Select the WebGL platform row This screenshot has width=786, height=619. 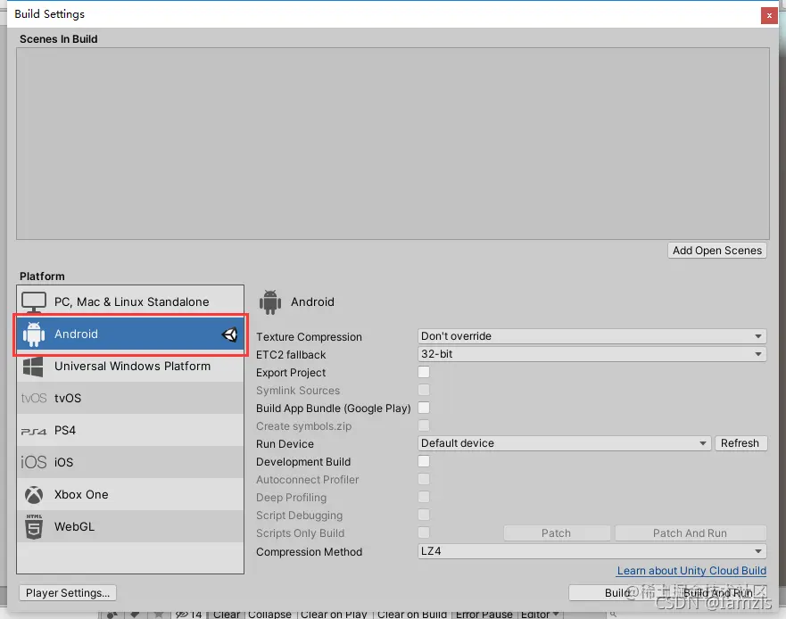click(130, 526)
